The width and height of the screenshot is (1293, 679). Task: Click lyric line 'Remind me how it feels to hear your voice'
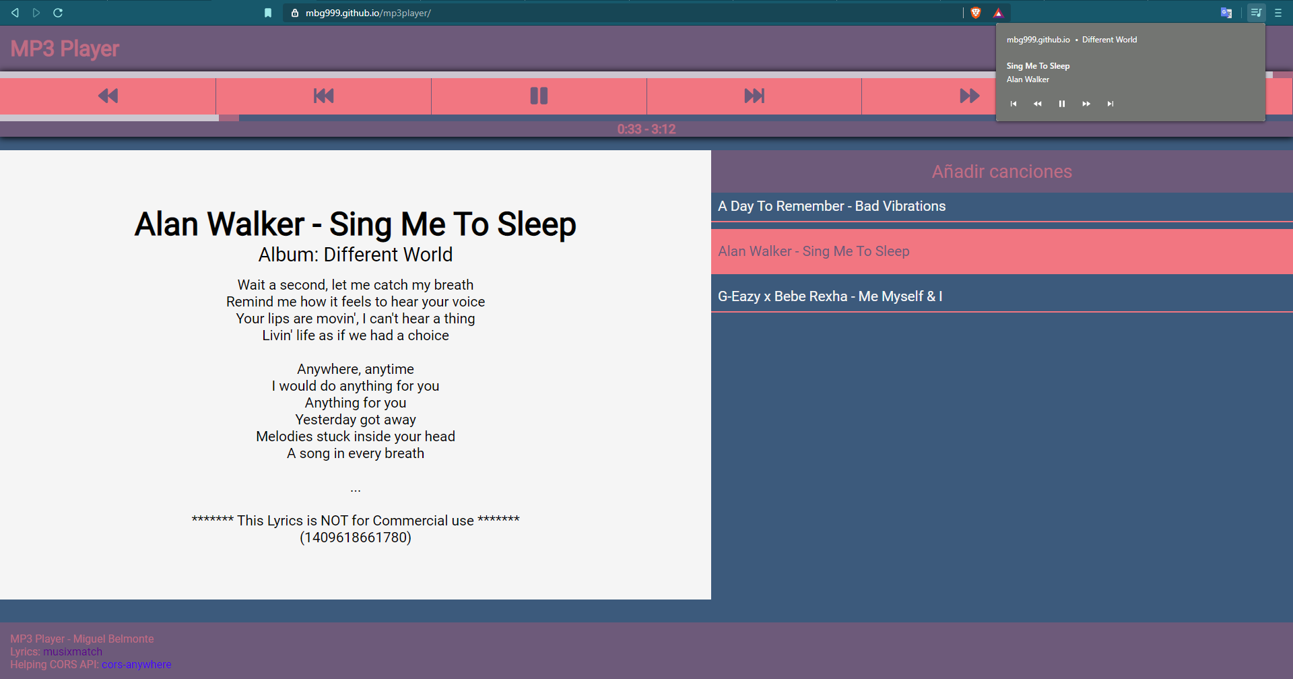[356, 302]
